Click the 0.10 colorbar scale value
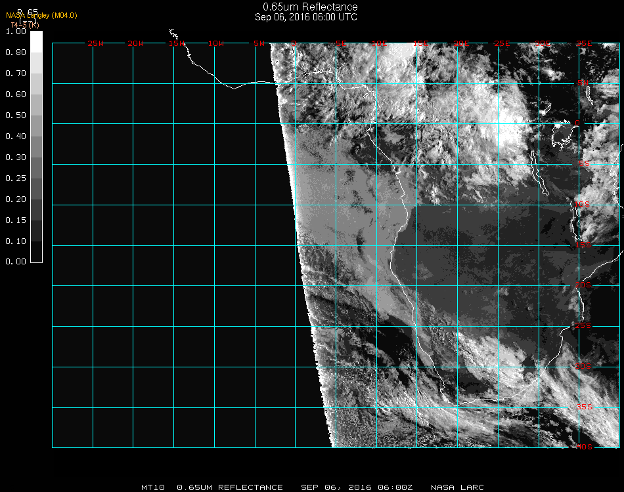 pyautogui.click(x=16, y=241)
